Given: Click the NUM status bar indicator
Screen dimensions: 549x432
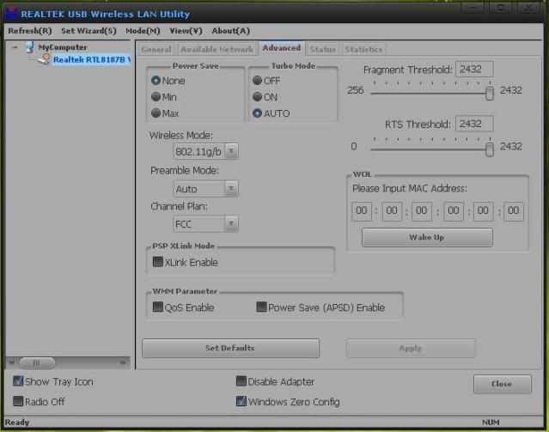Looking at the screenshot, I should point(491,423).
